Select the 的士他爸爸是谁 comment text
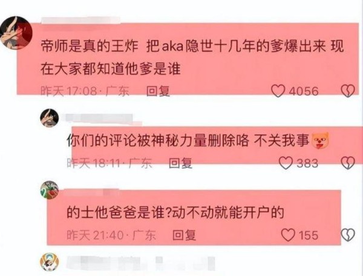The image size is (363, 276). pyautogui.click(x=175, y=212)
